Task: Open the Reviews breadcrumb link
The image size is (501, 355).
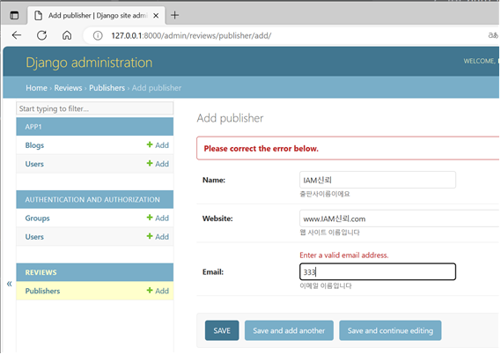Action: click(68, 88)
